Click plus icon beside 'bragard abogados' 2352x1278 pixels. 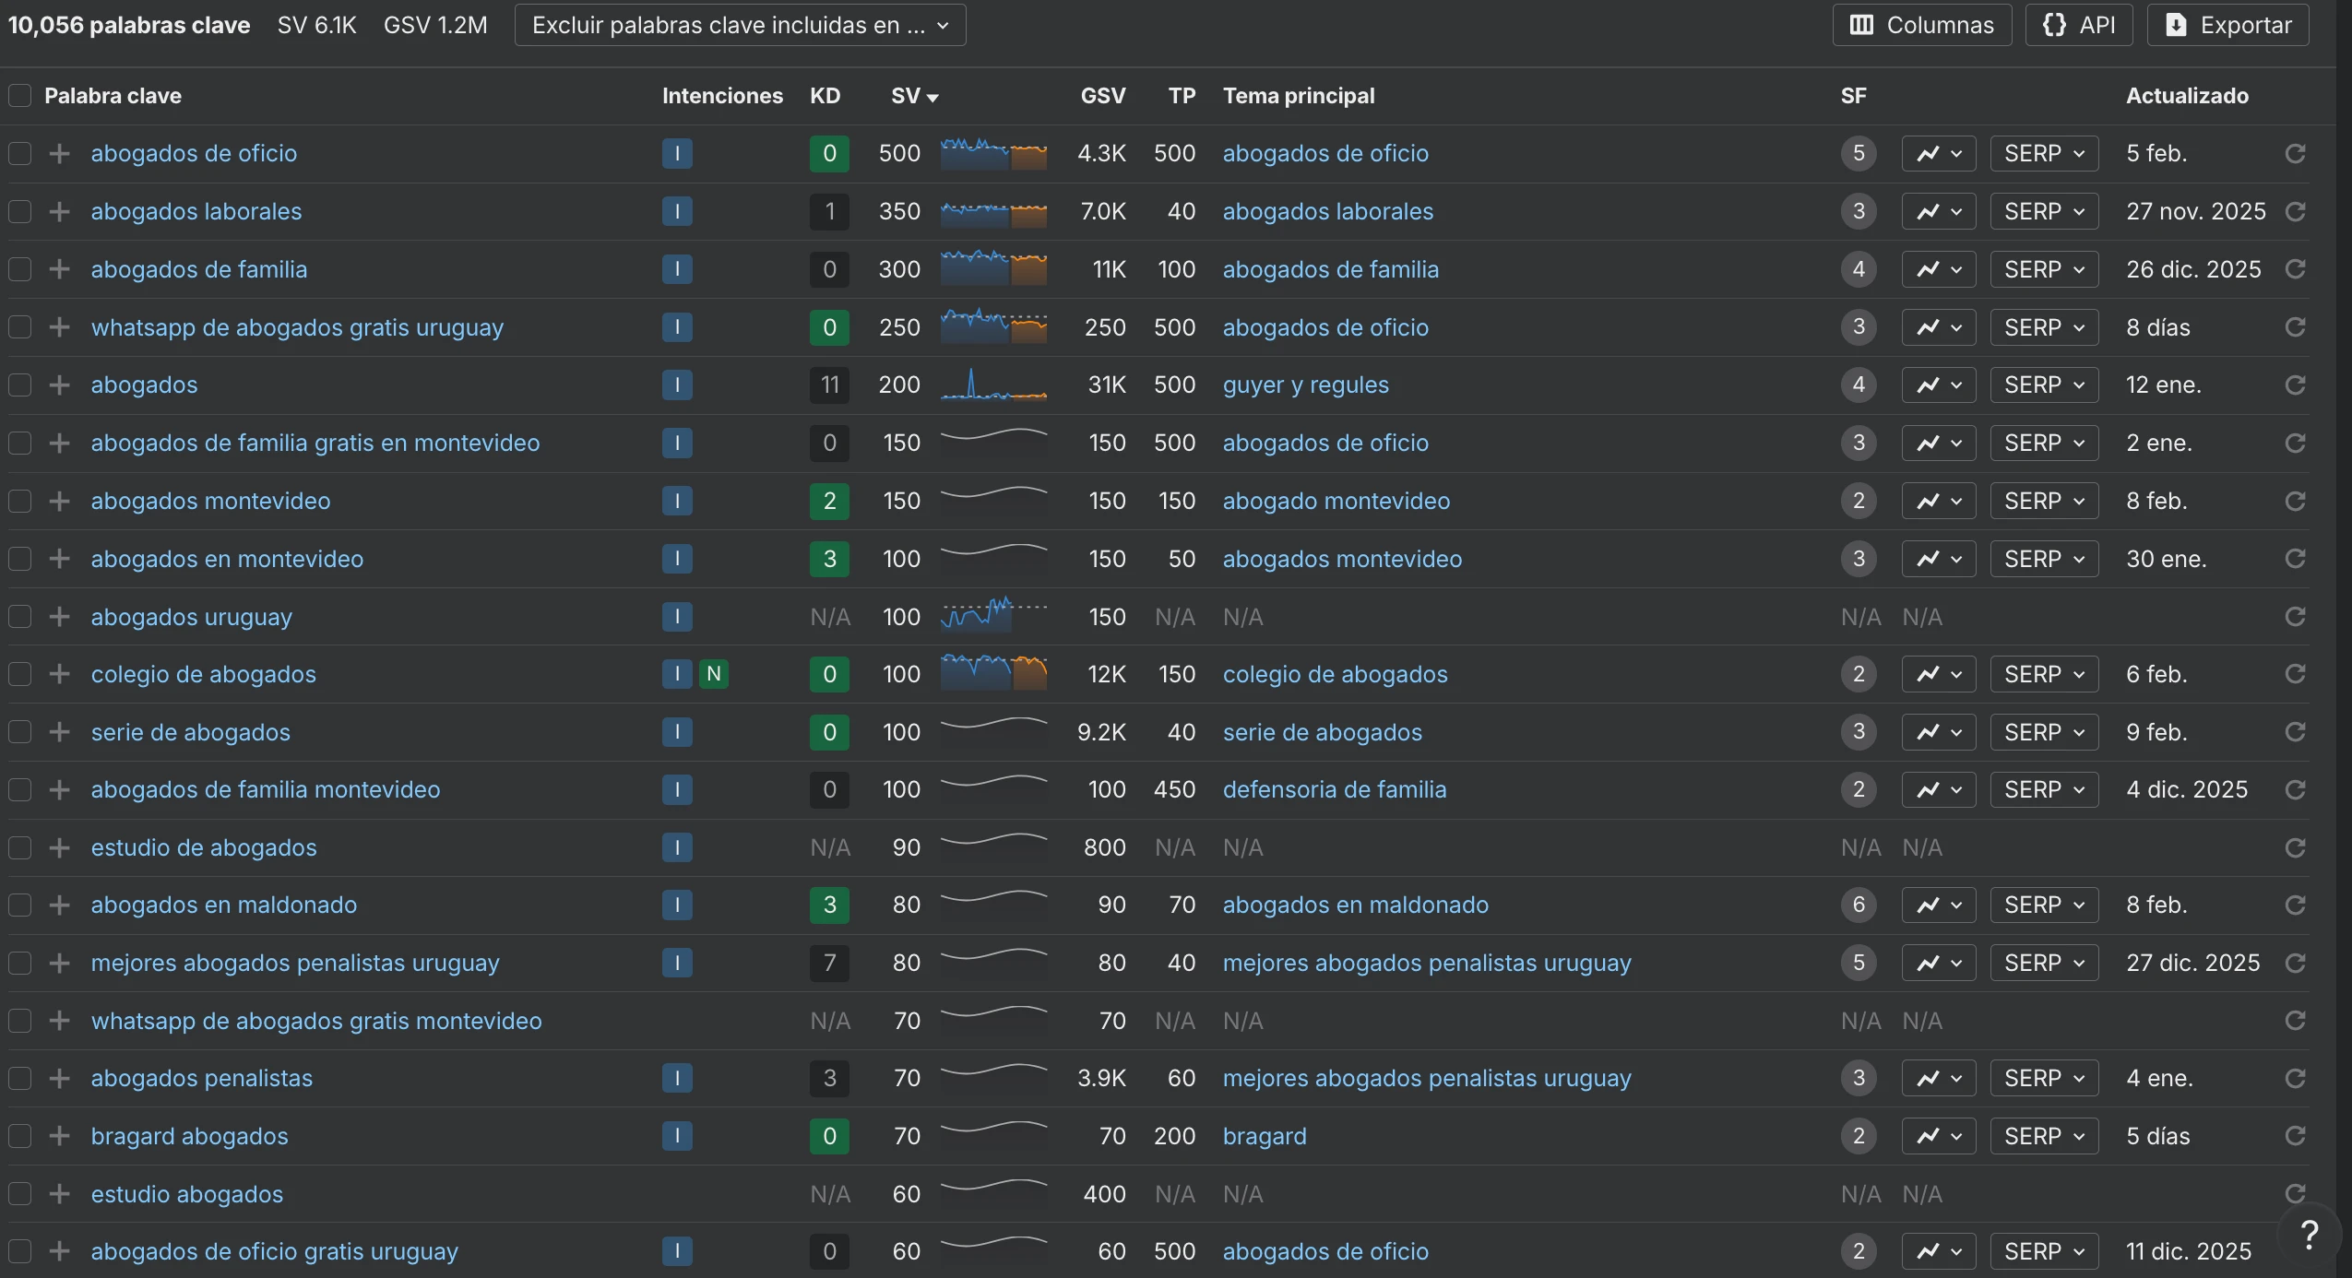pos(60,1136)
